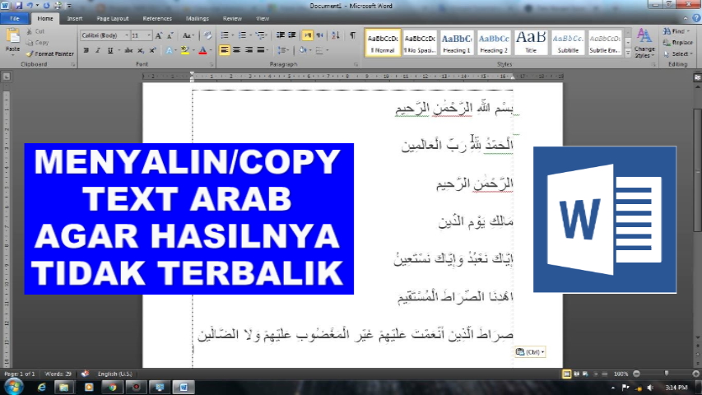Switch to Web Layout view

[x=586, y=374]
